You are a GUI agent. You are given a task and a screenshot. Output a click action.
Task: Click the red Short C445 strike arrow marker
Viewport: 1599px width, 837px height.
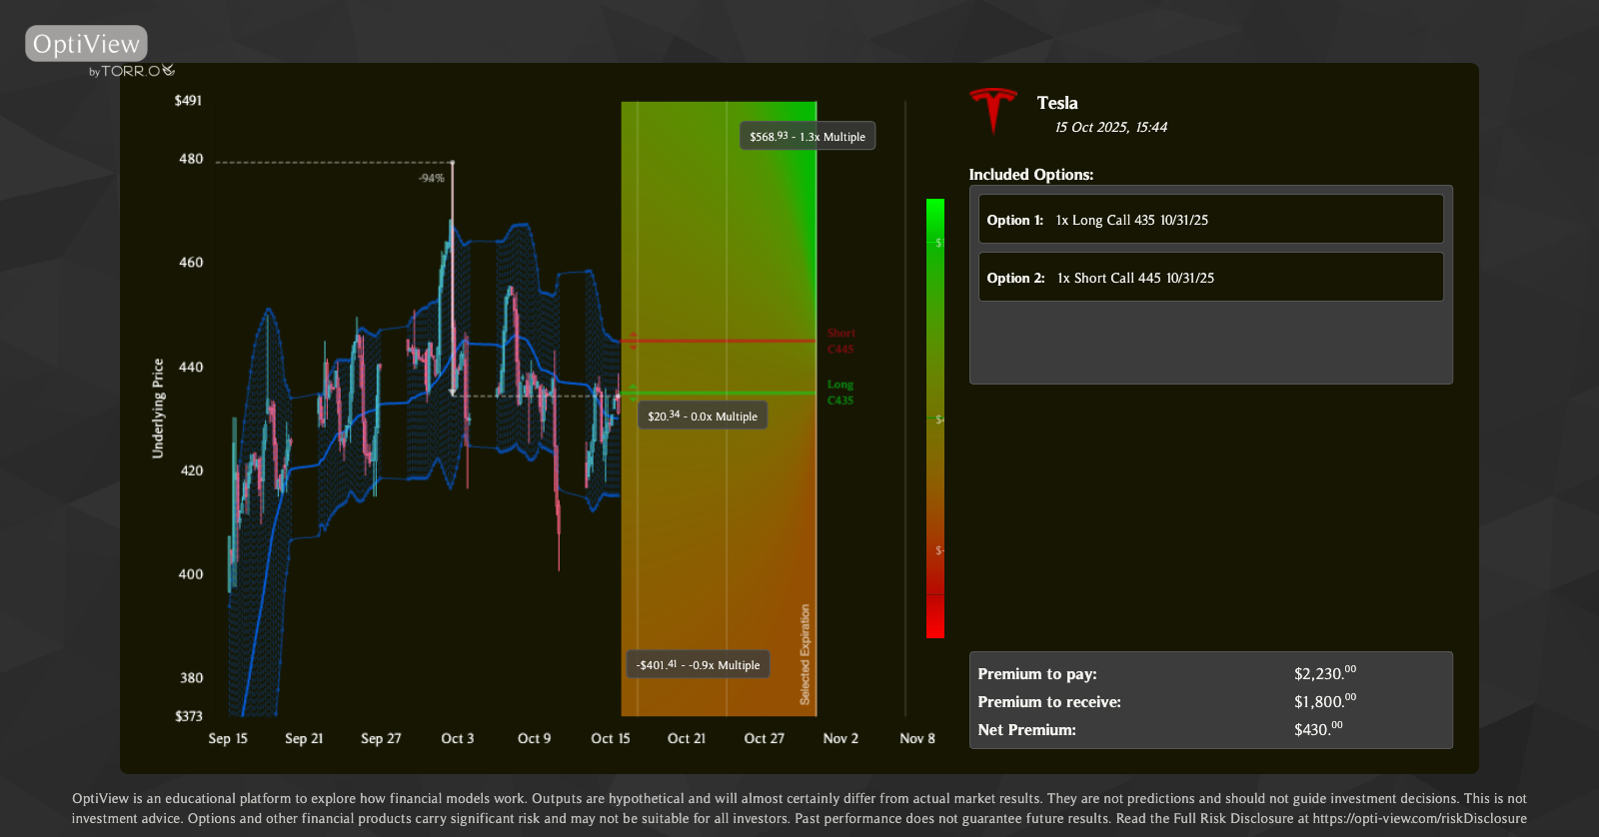click(632, 341)
